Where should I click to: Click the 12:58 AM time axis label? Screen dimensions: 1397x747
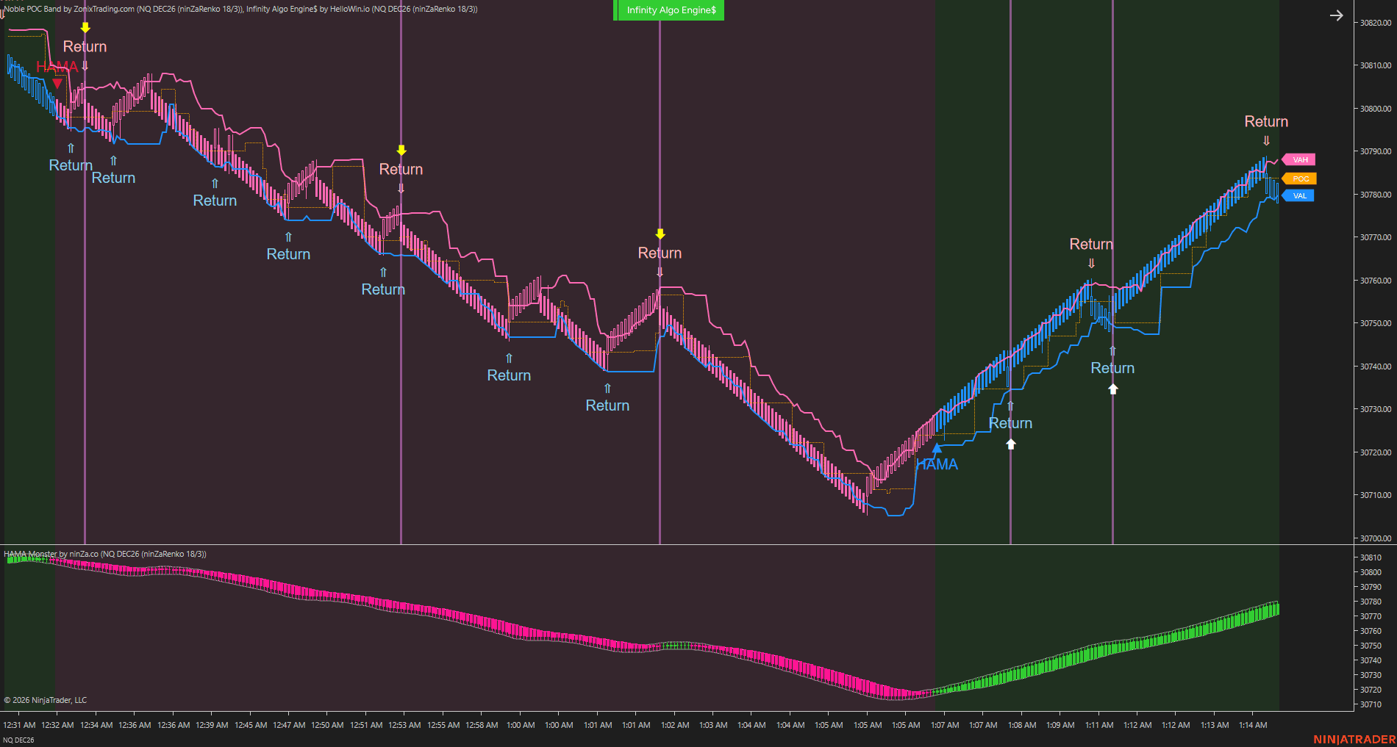[x=482, y=725]
